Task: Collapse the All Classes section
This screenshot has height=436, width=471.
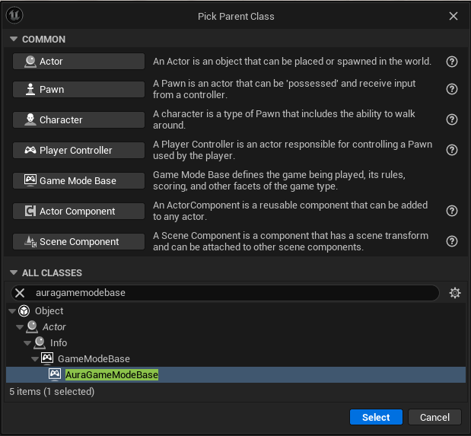Action: coord(14,272)
